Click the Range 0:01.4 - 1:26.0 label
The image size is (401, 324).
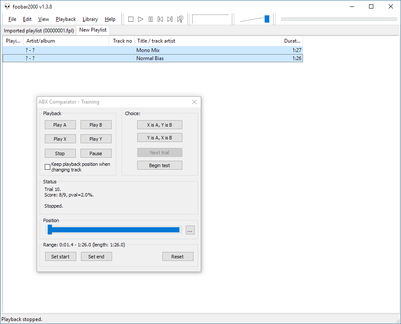coord(84,245)
